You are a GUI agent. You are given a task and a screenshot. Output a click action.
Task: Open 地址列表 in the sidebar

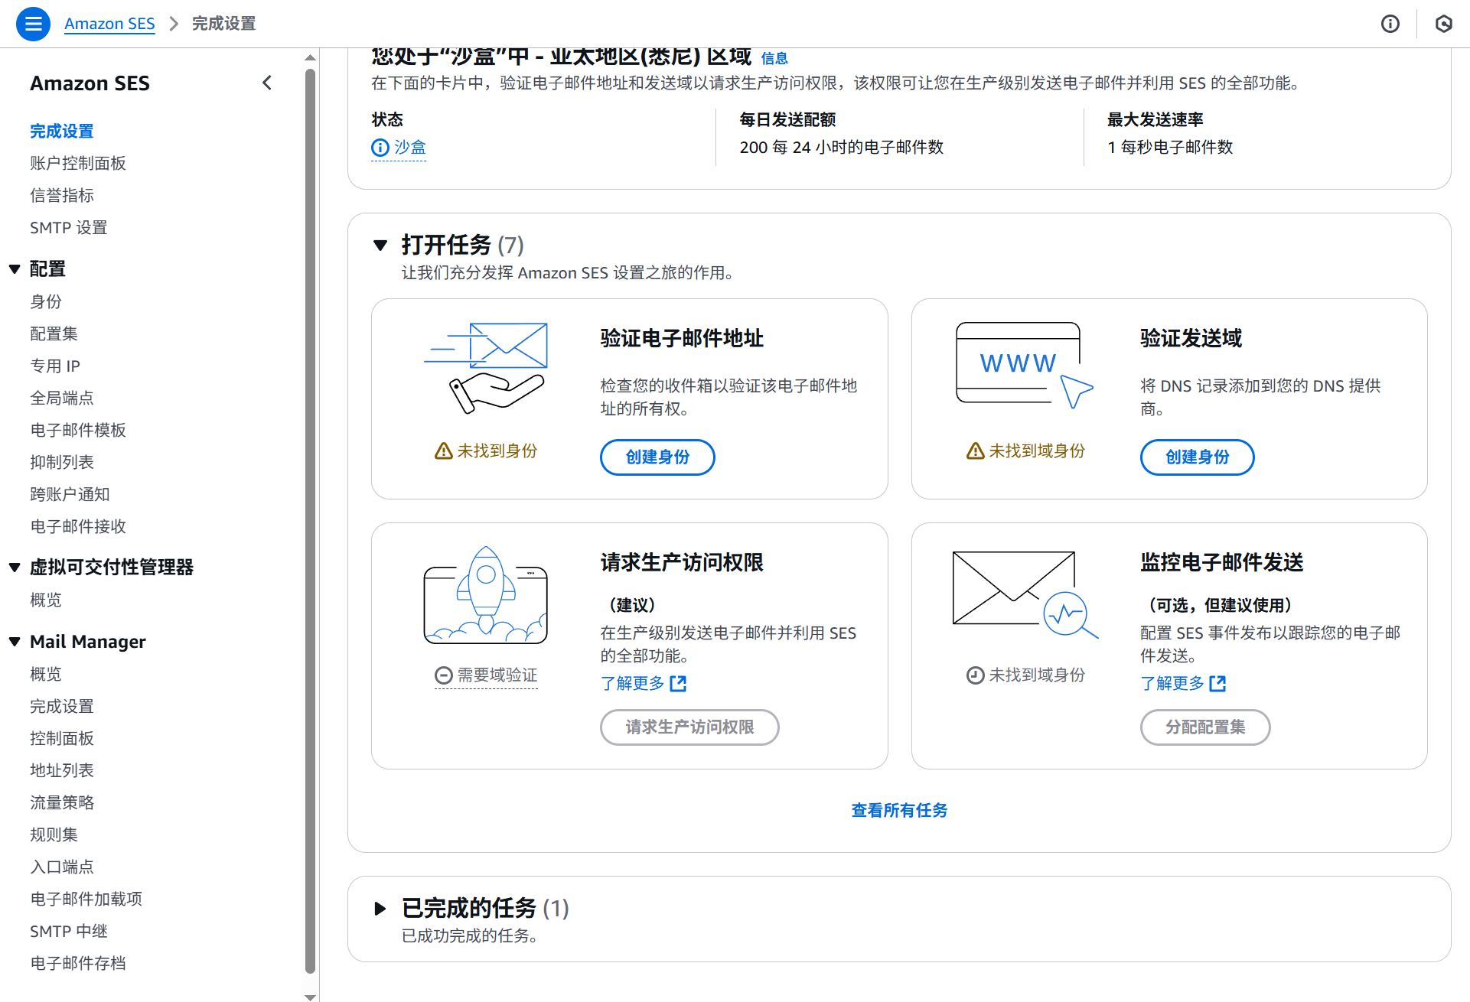tap(62, 771)
